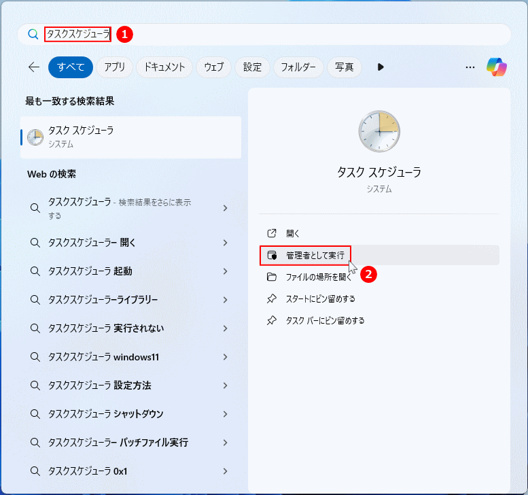Click the search icon beside タスクスケジューラ windows11
Viewport: 528px width, 495px height.
35,356
